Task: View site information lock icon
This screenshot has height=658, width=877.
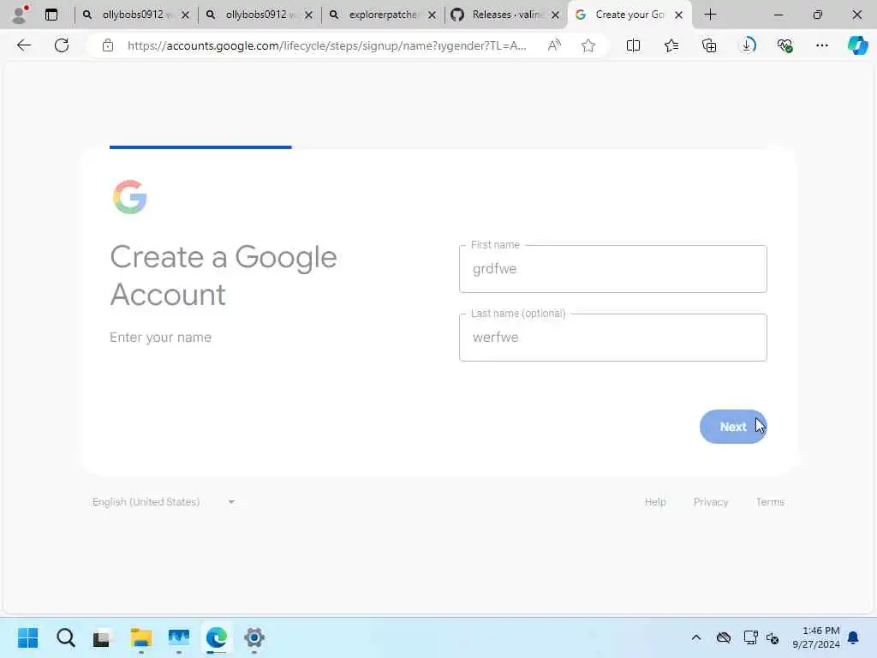Action: click(108, 45)
